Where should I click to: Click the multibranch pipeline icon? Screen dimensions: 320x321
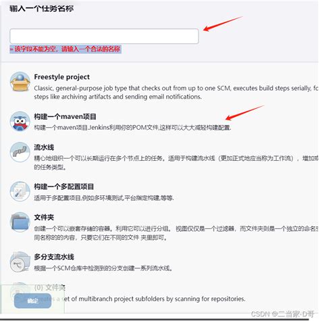point(20,262)
